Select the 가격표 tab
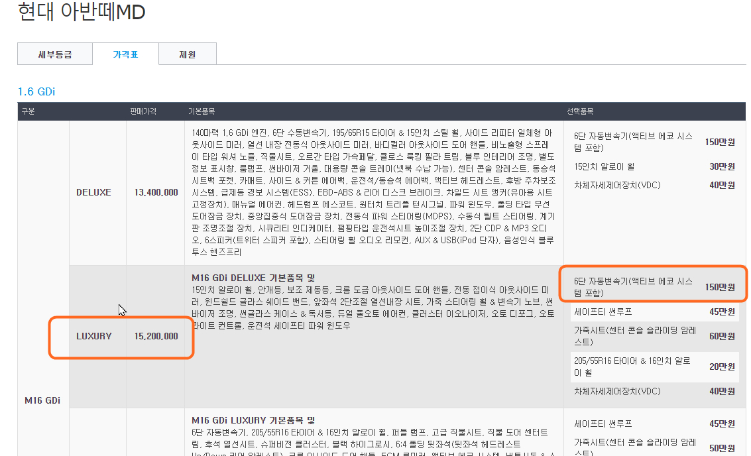Image resolution: width=751 pixels, height=456 pixels. [x=125, y=54]
